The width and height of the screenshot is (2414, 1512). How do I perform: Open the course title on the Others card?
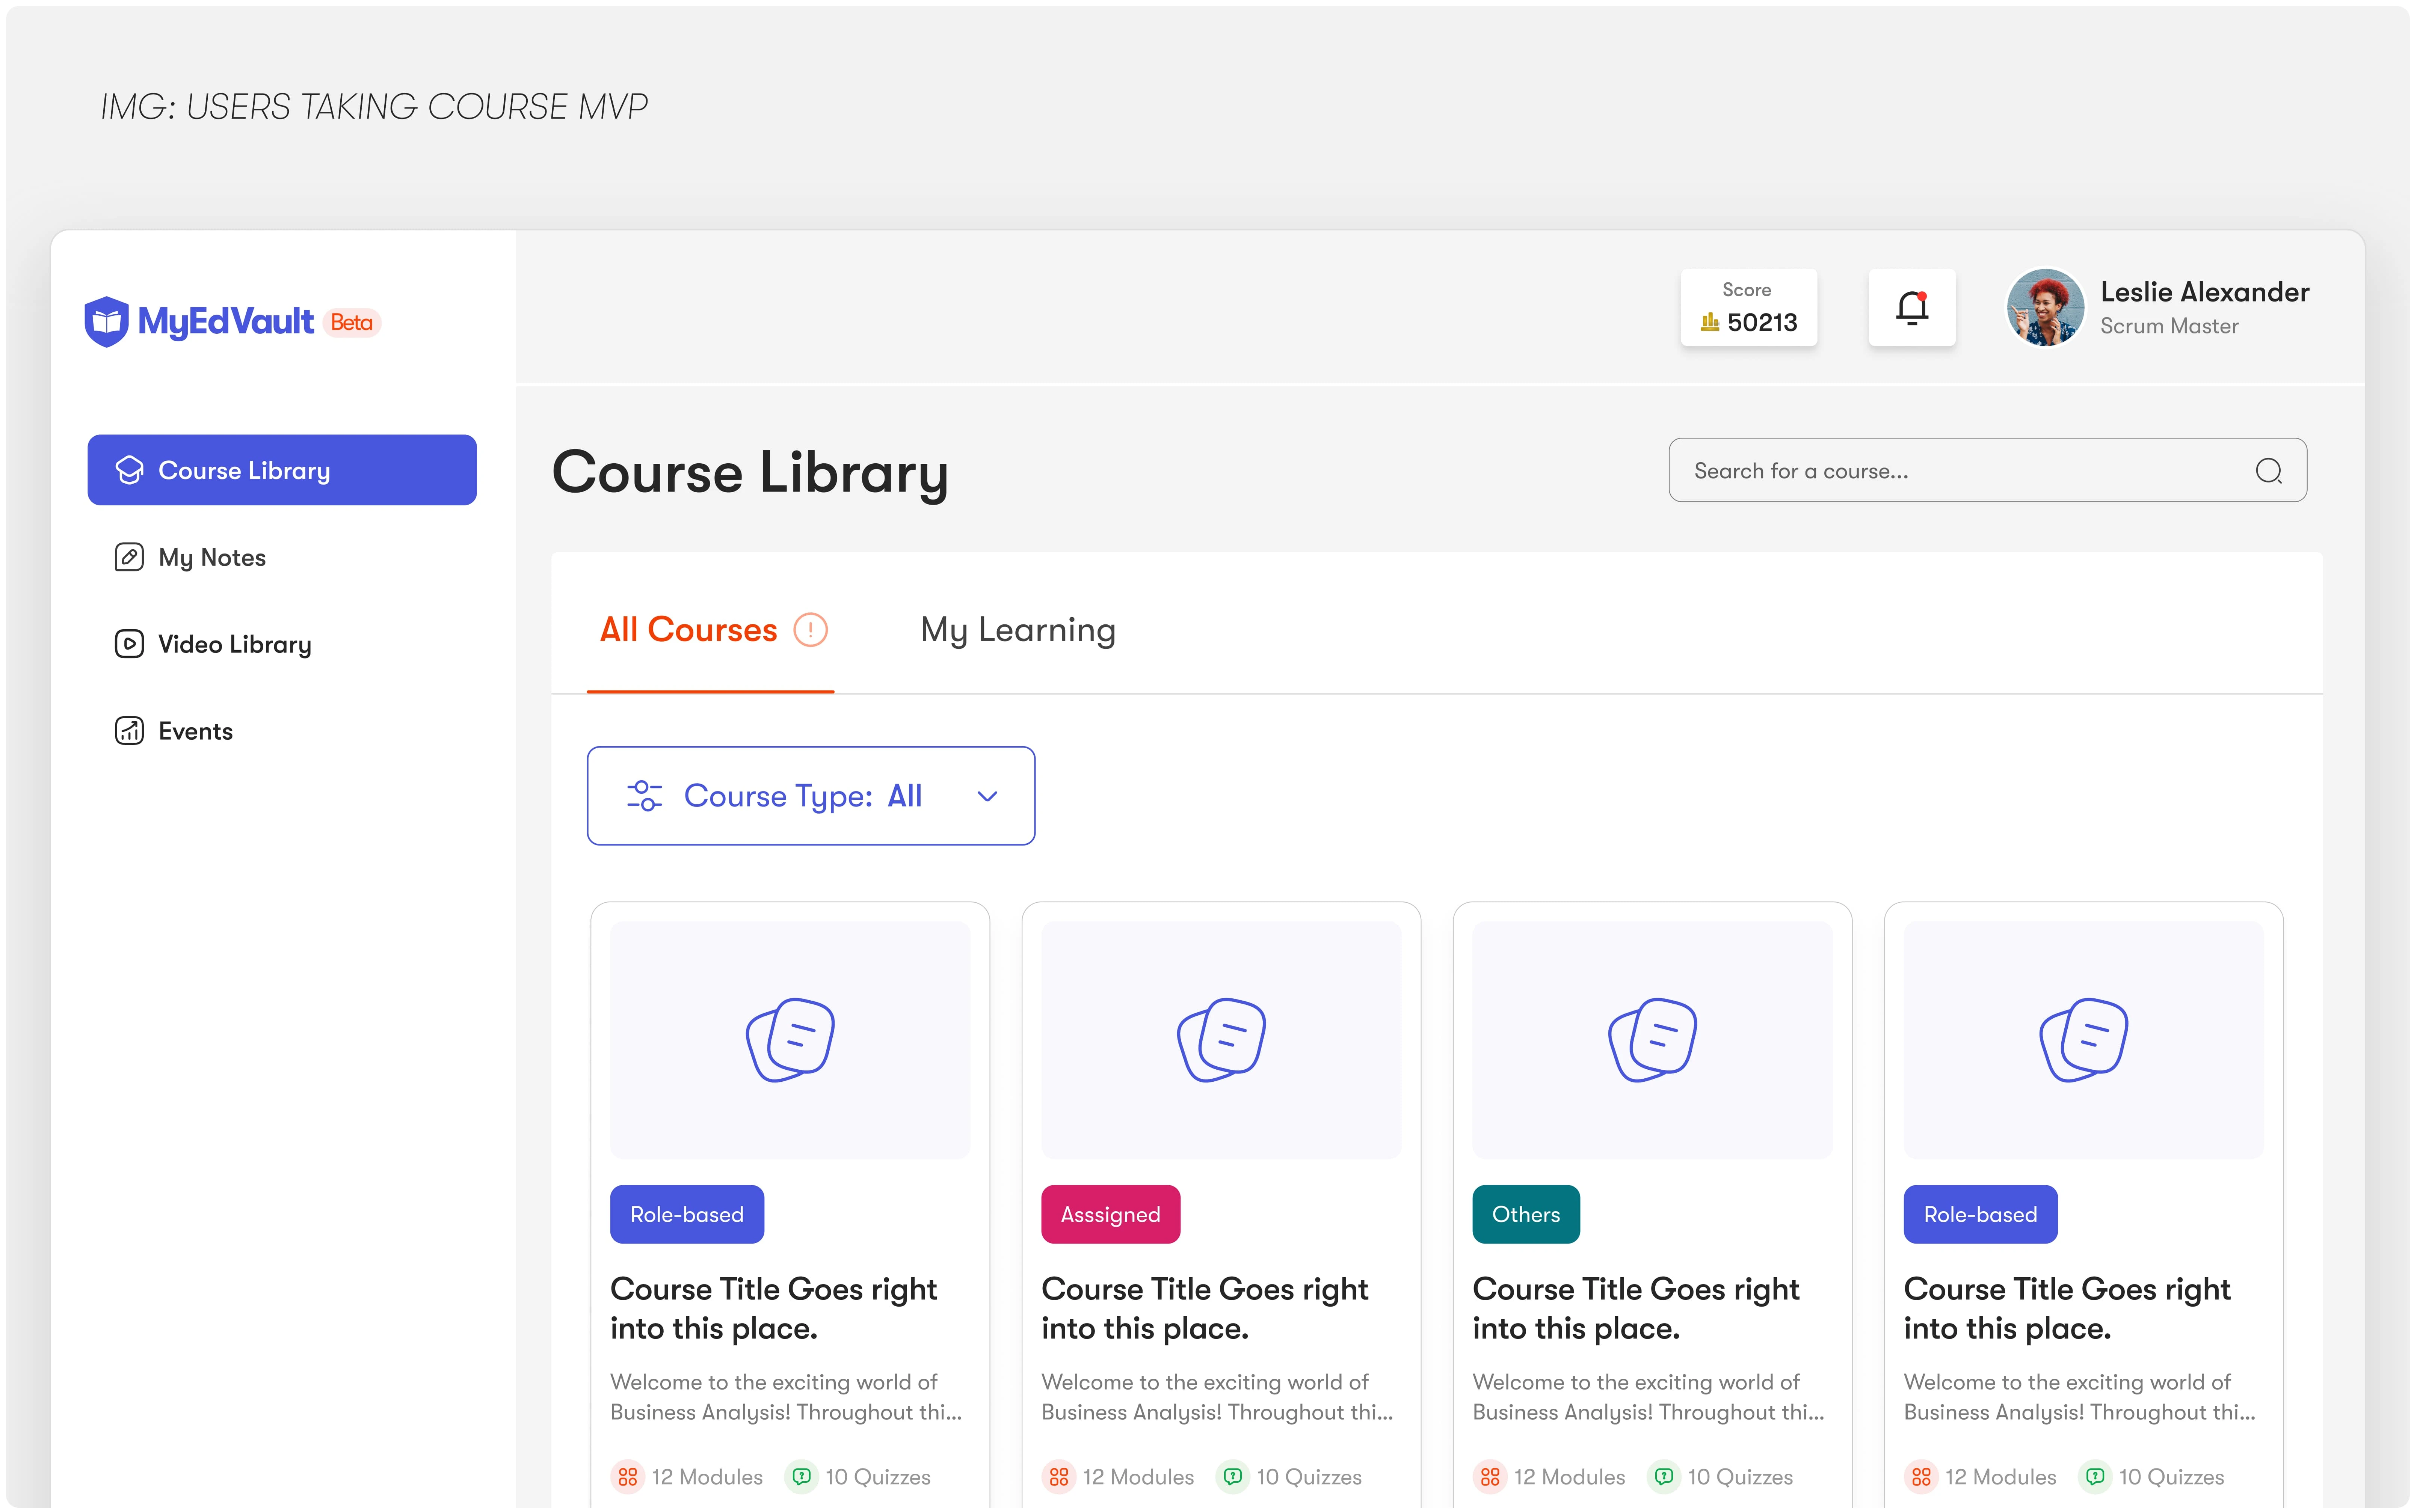click(1636, 1309)
